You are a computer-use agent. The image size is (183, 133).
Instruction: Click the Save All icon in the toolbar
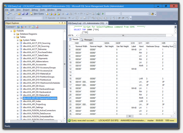tap(27, 14)
